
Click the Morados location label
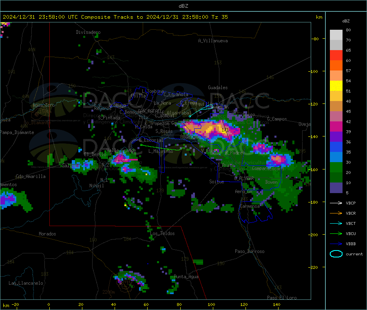(x=47, y=234)
